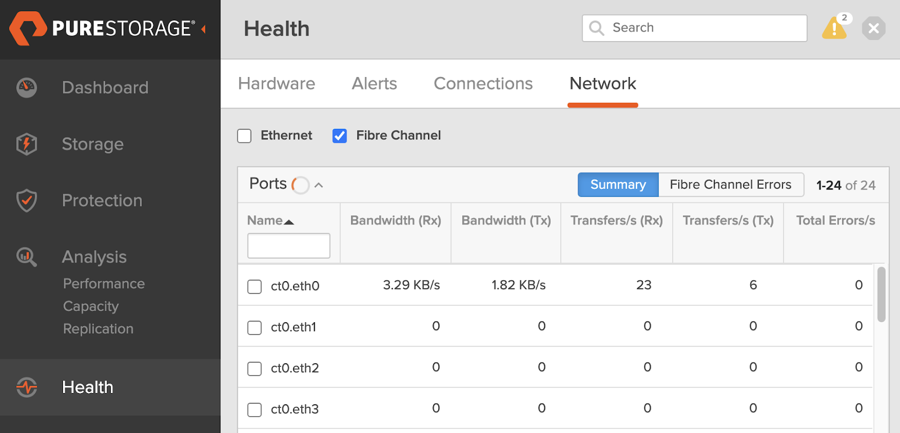Viewport: 900px width, 433px height.
Task: Enable the Ethernet checkbox
Action: [244, 136]
